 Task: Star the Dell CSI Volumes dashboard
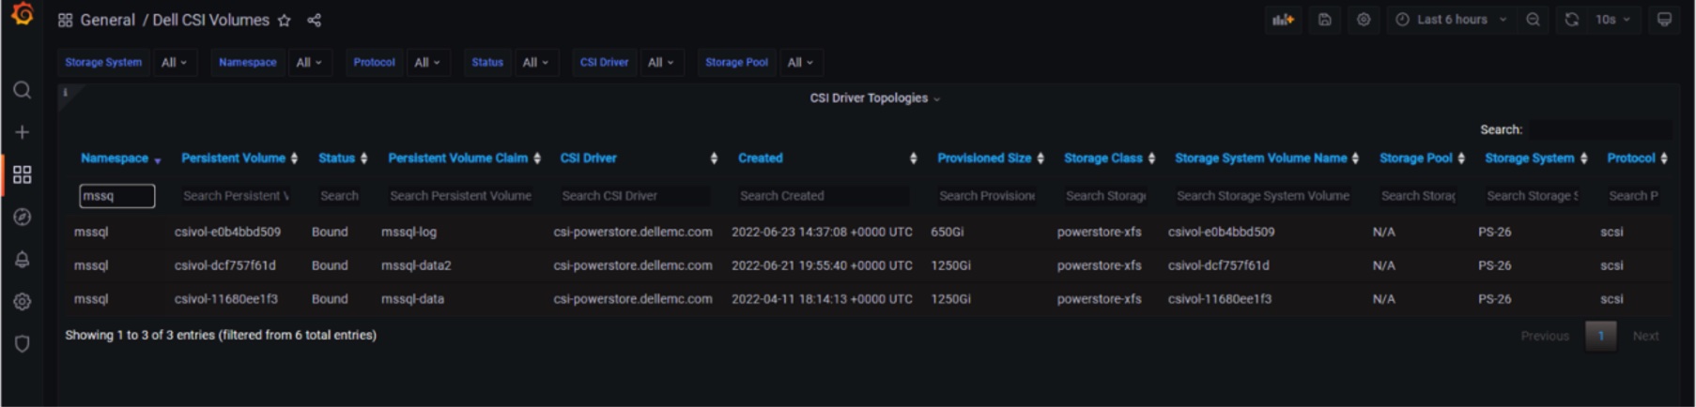coord(285,20)
